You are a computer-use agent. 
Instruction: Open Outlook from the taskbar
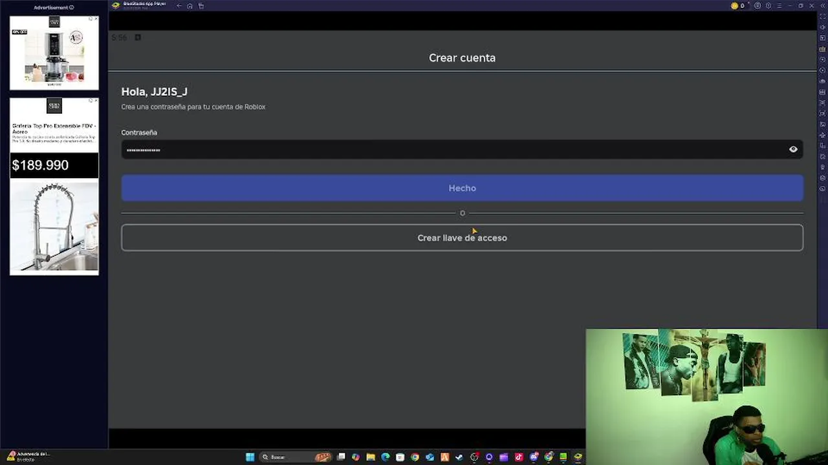click(430, 457)
